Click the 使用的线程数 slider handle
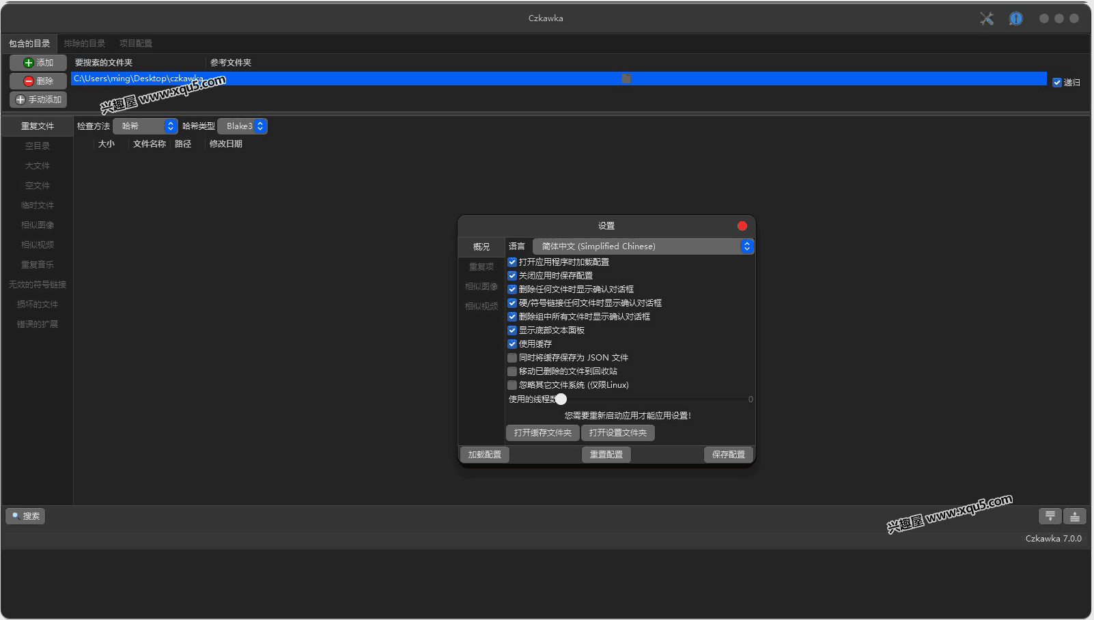Viewport: 1094px width, 620px height. [561, 399]
